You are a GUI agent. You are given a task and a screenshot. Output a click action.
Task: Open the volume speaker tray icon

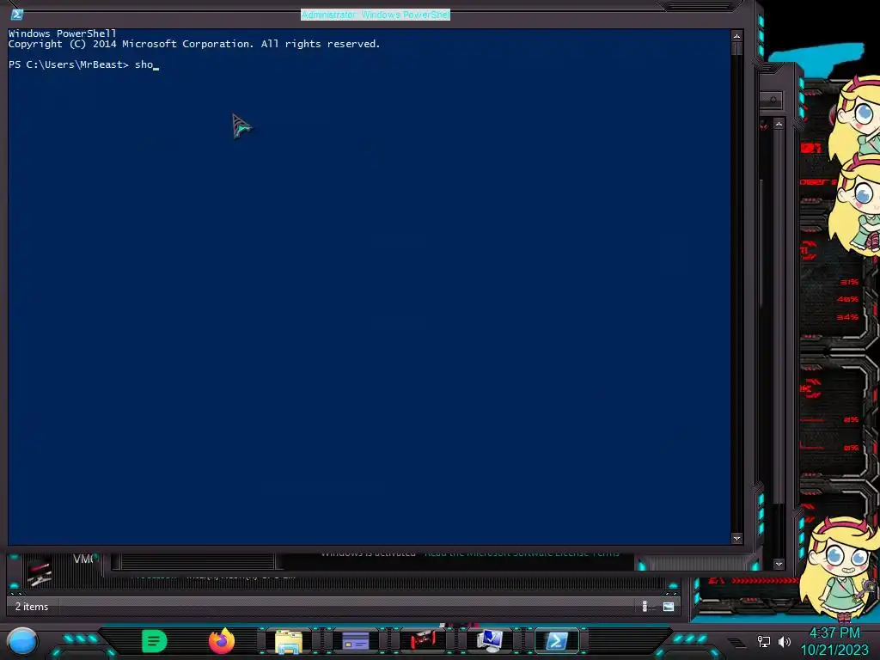pos(785,641)
